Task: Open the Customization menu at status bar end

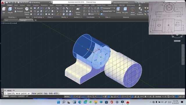Action: pyautogui.click(x=183, y=97)
